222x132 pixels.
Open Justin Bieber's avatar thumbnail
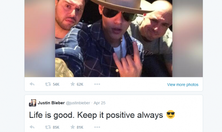point(32,103)
